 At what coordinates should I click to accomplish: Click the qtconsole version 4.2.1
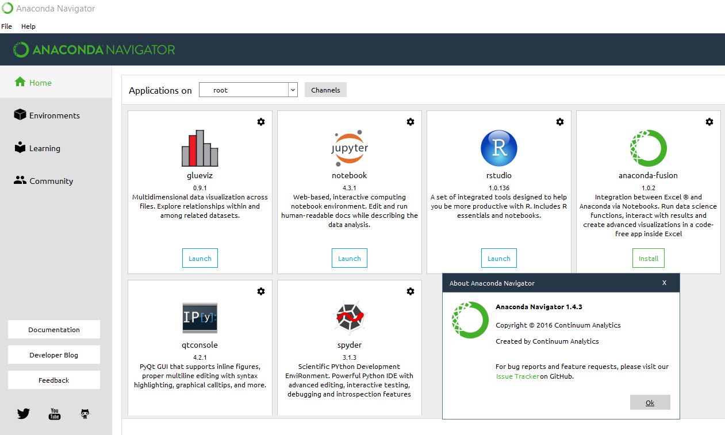200,357
